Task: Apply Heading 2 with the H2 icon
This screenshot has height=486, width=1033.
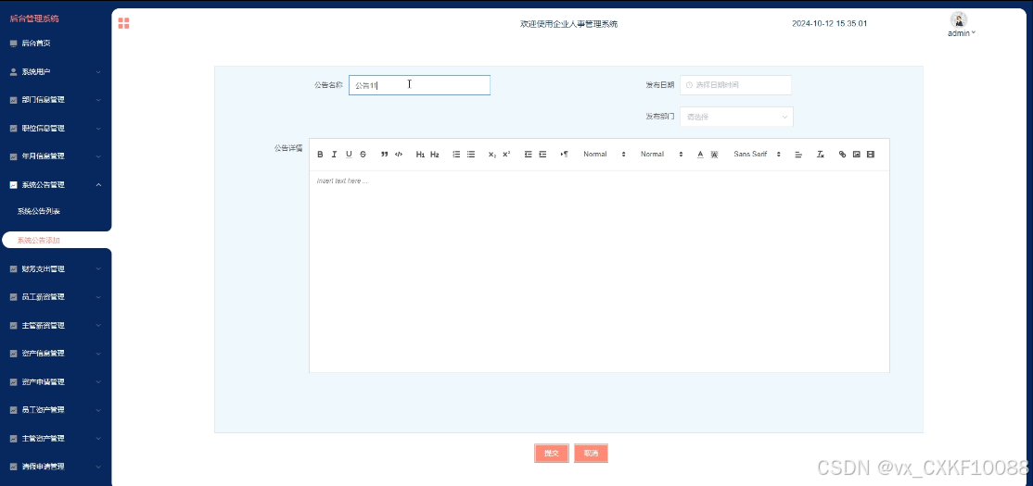Action: click(435, 155)
